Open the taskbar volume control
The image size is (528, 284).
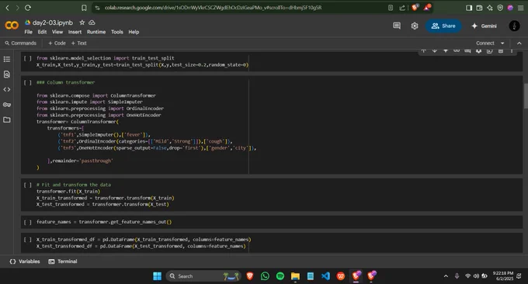click(476, 276)
